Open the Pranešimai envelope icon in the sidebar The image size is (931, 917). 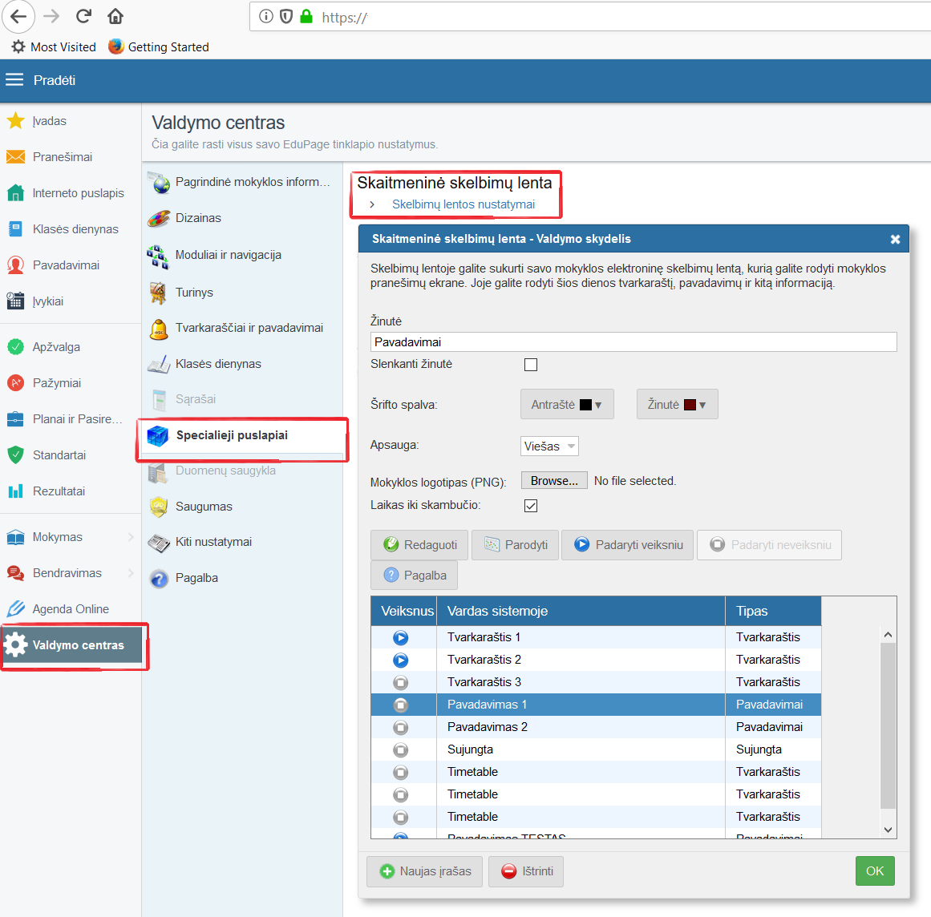(15, 157)
